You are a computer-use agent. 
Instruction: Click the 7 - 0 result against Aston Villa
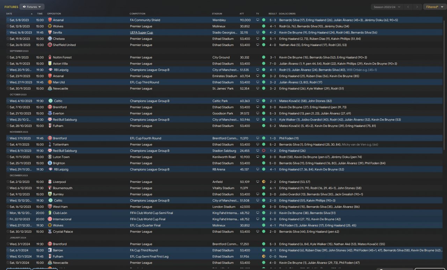273,64
